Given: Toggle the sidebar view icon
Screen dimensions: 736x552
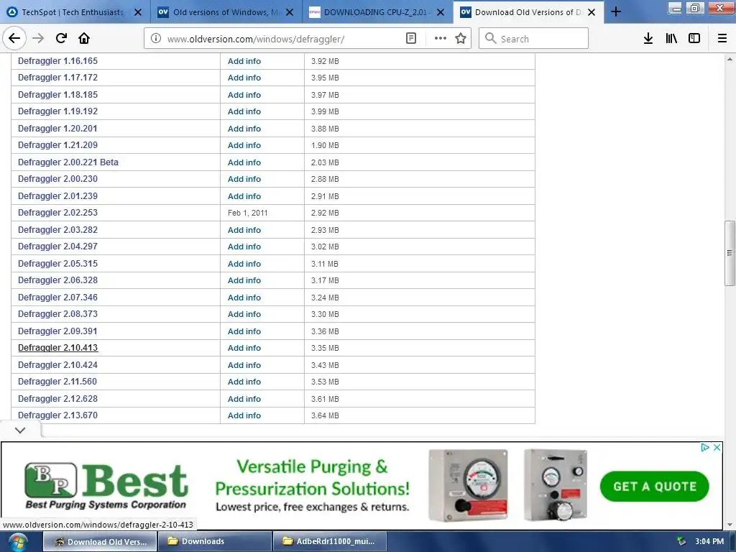Looking at the screenshot, I should 694,39.
